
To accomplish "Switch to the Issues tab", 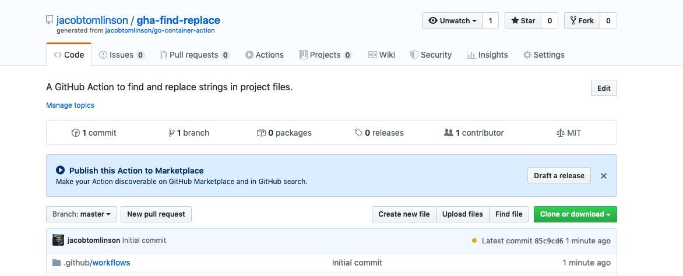I will pos(122,55).
